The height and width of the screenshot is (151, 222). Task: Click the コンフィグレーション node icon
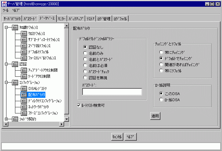[15, 83]
